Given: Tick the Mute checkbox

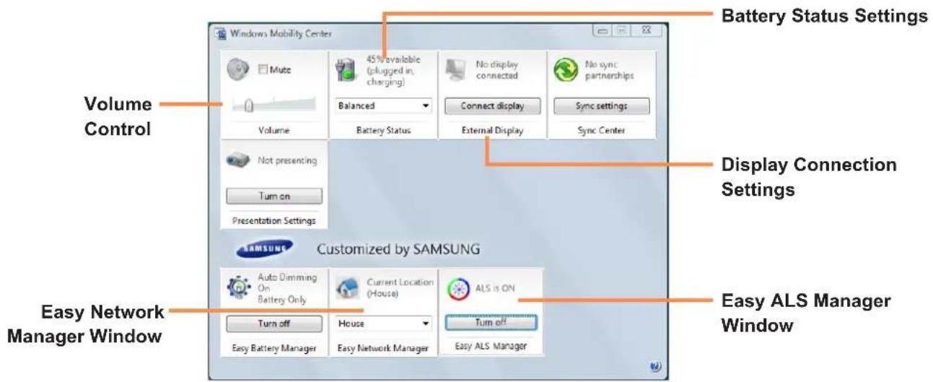Looking at the screenshot, I should [x=262, y=70].
